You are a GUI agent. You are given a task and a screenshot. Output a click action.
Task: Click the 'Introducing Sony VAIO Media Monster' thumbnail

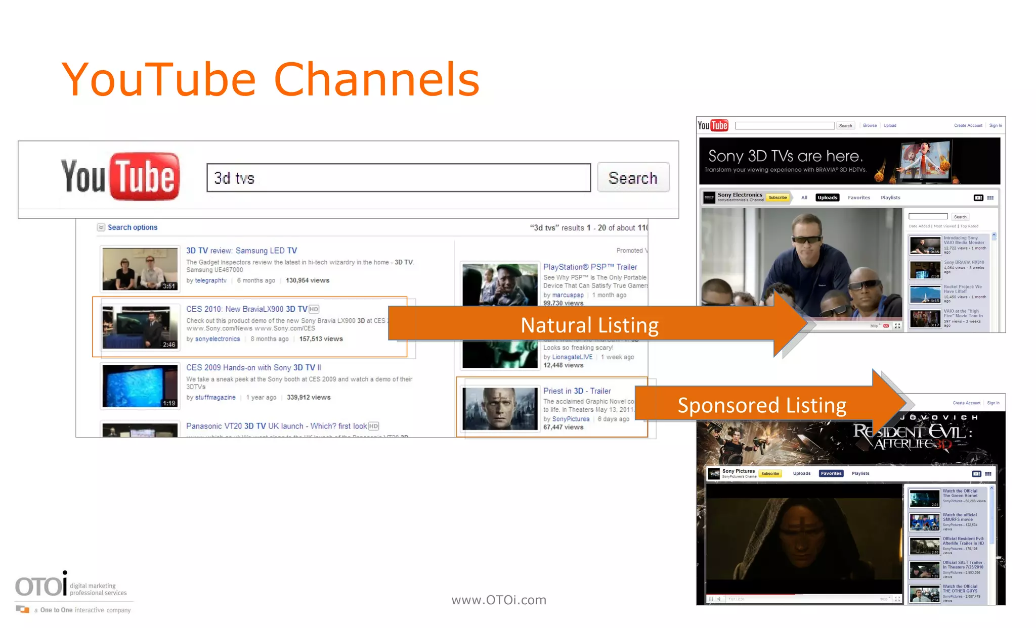[x=925, y=245]
